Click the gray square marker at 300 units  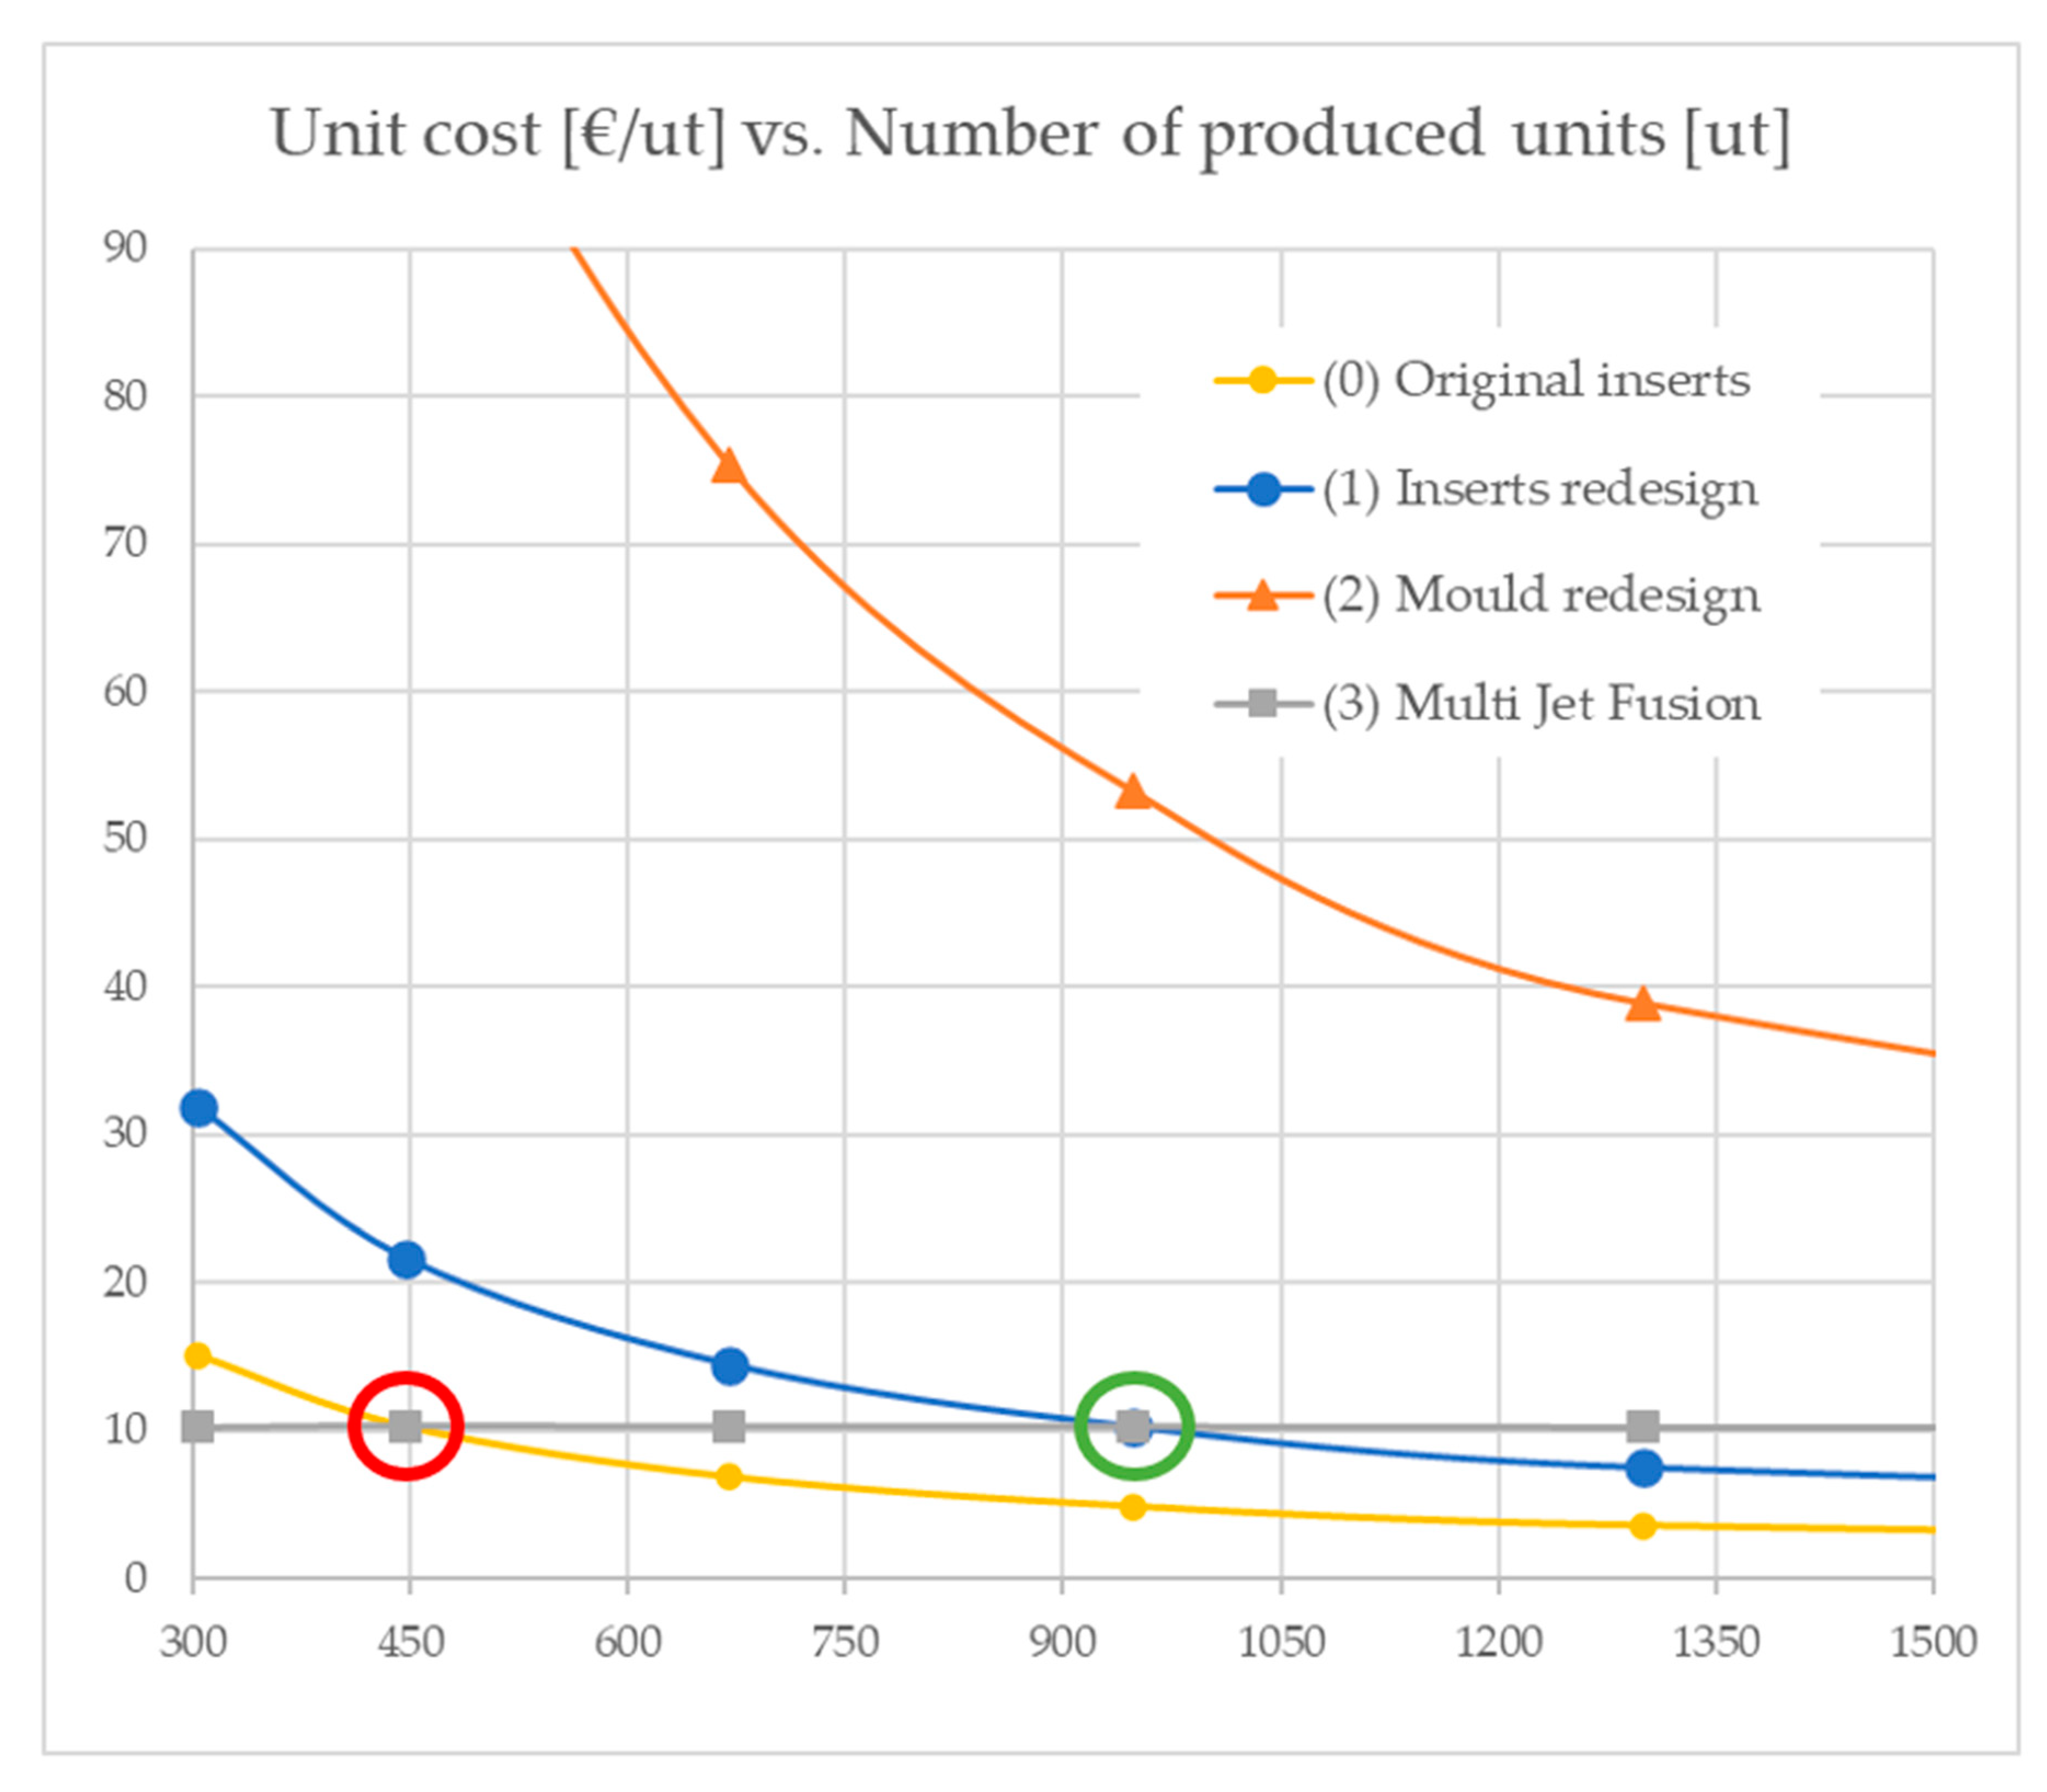point(198,1427)
